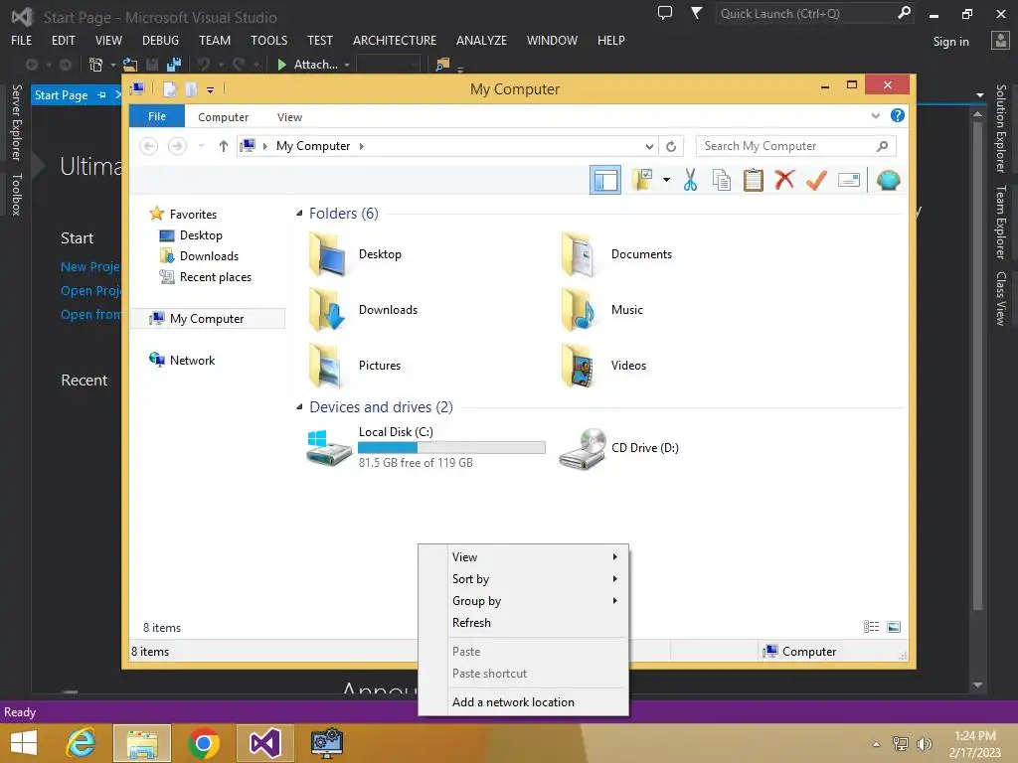The width and height of the screenshot is (1018, 763).
Task: Open Internet Explorer from the taskbar
Action: pos(82,743)
